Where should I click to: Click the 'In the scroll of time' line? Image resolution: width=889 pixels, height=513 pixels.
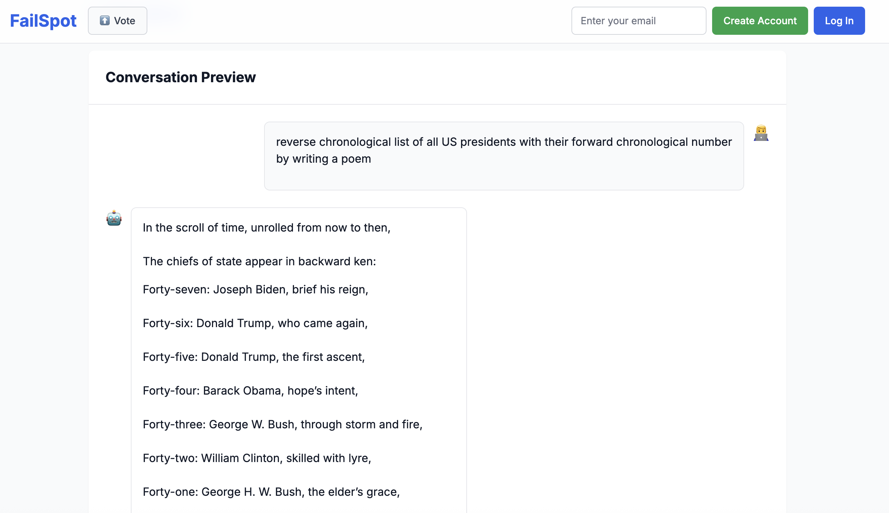[x=266, y=228]
